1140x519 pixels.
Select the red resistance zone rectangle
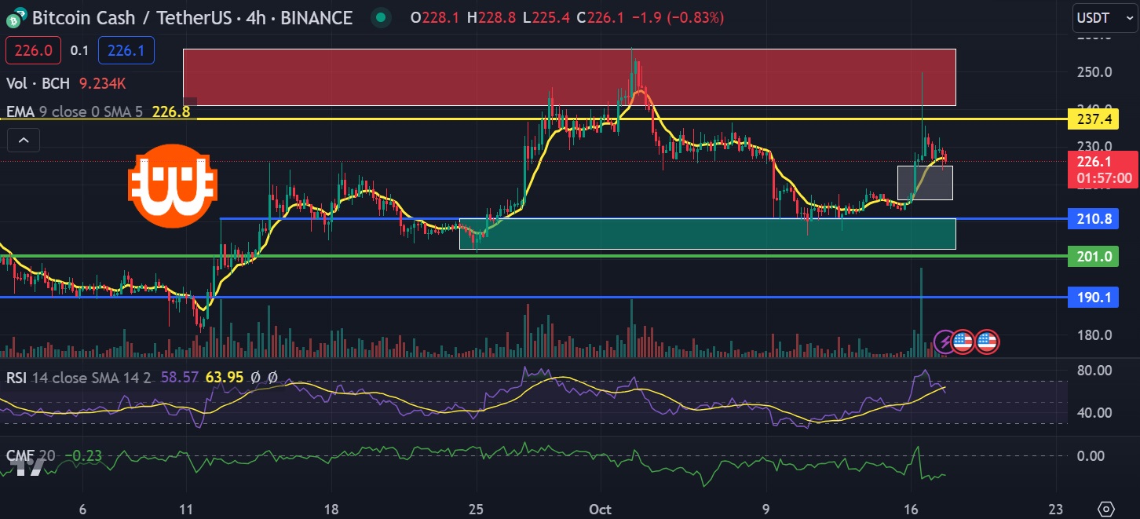point(569,77)
